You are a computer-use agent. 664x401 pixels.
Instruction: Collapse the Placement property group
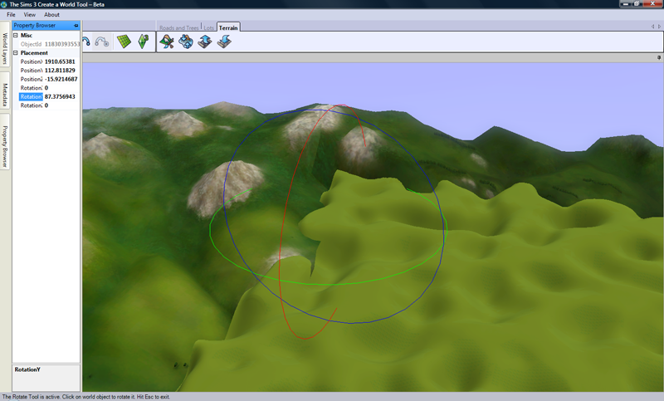16,53
